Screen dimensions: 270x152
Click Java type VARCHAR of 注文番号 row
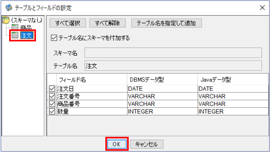pyautogui.click(x=233, y=96)
